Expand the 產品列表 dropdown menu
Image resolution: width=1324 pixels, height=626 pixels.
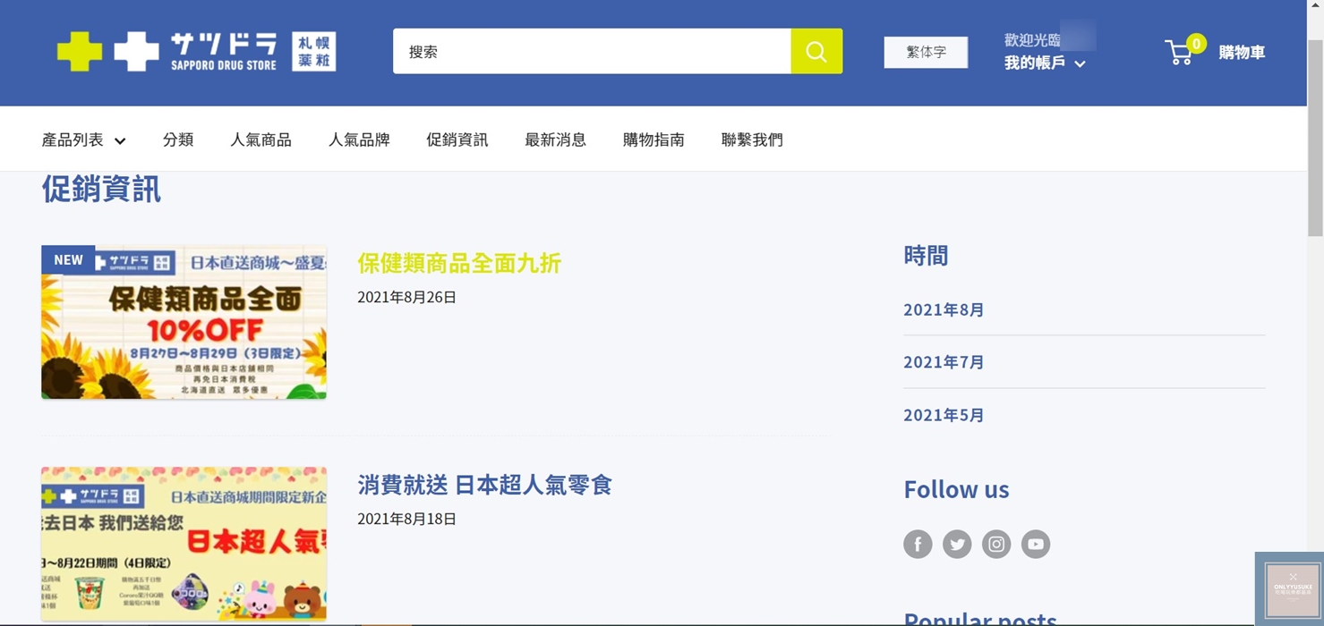tap(83, 140)
